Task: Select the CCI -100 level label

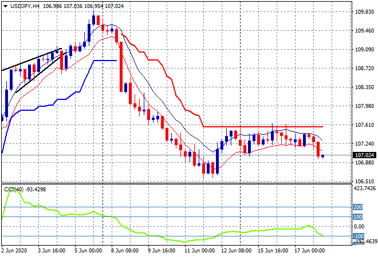Action: (x=358, y=236)
